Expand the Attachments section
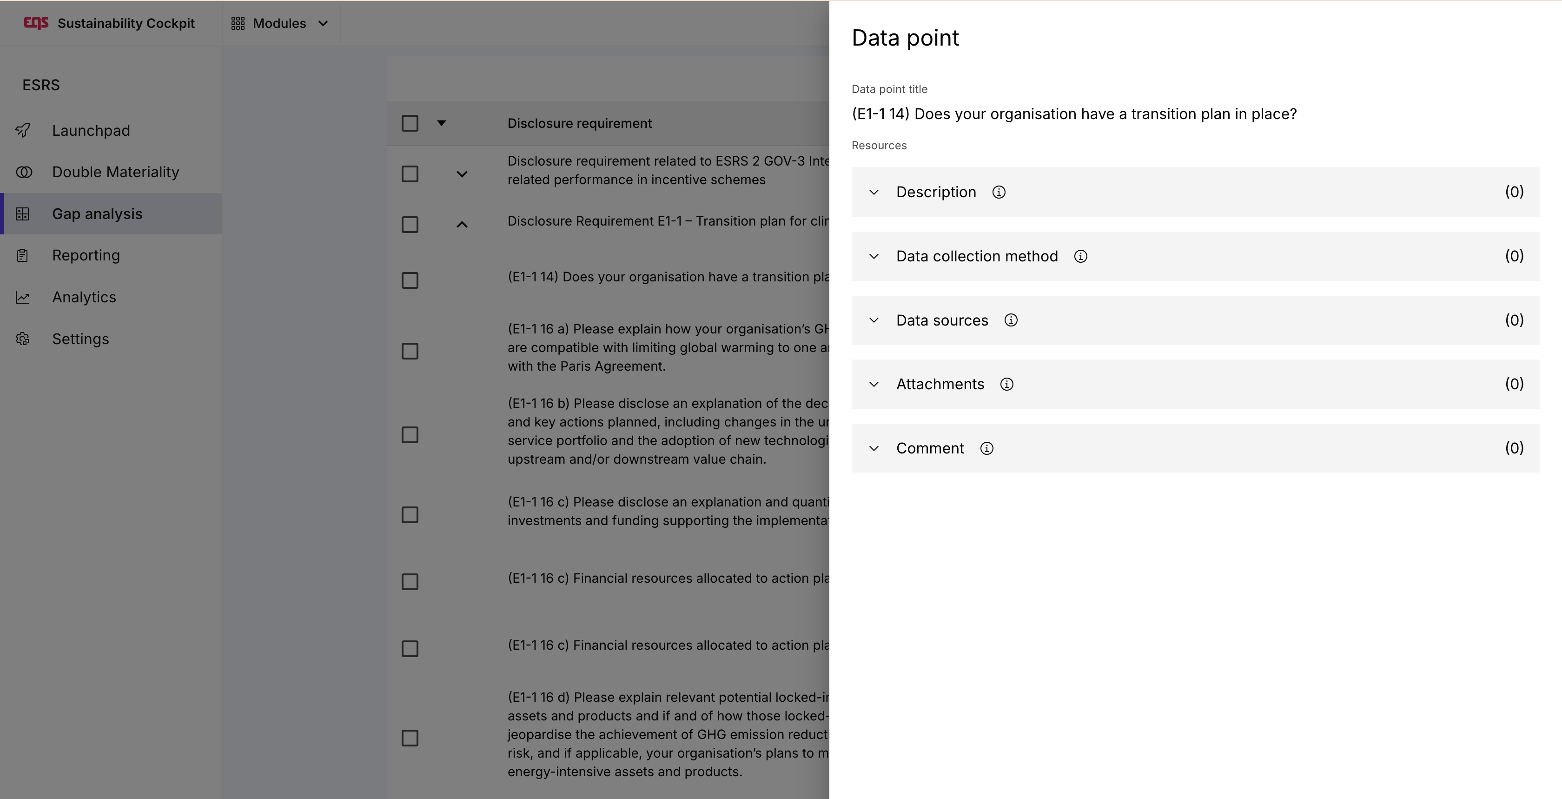The height and width of the screenshot is (799, 1562). click(x=874, y=385)
